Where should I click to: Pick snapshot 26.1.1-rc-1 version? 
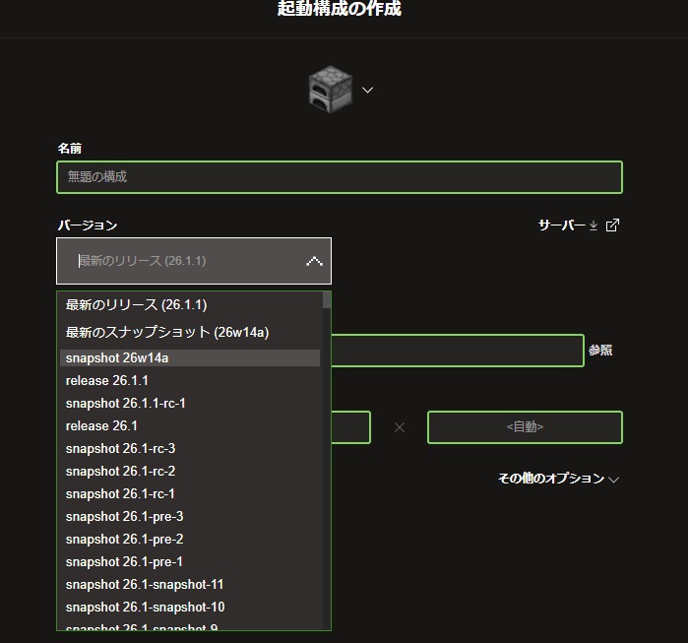point(126,403)
